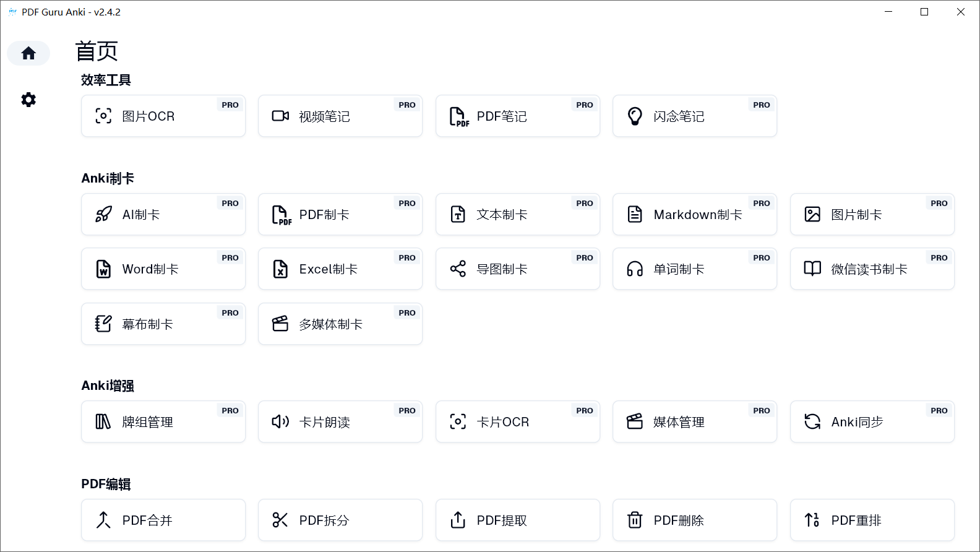The height and width of the screenshot is (552, 980).
Task: Click the PRO badge on 单词制卡
Action: [762, 257]
